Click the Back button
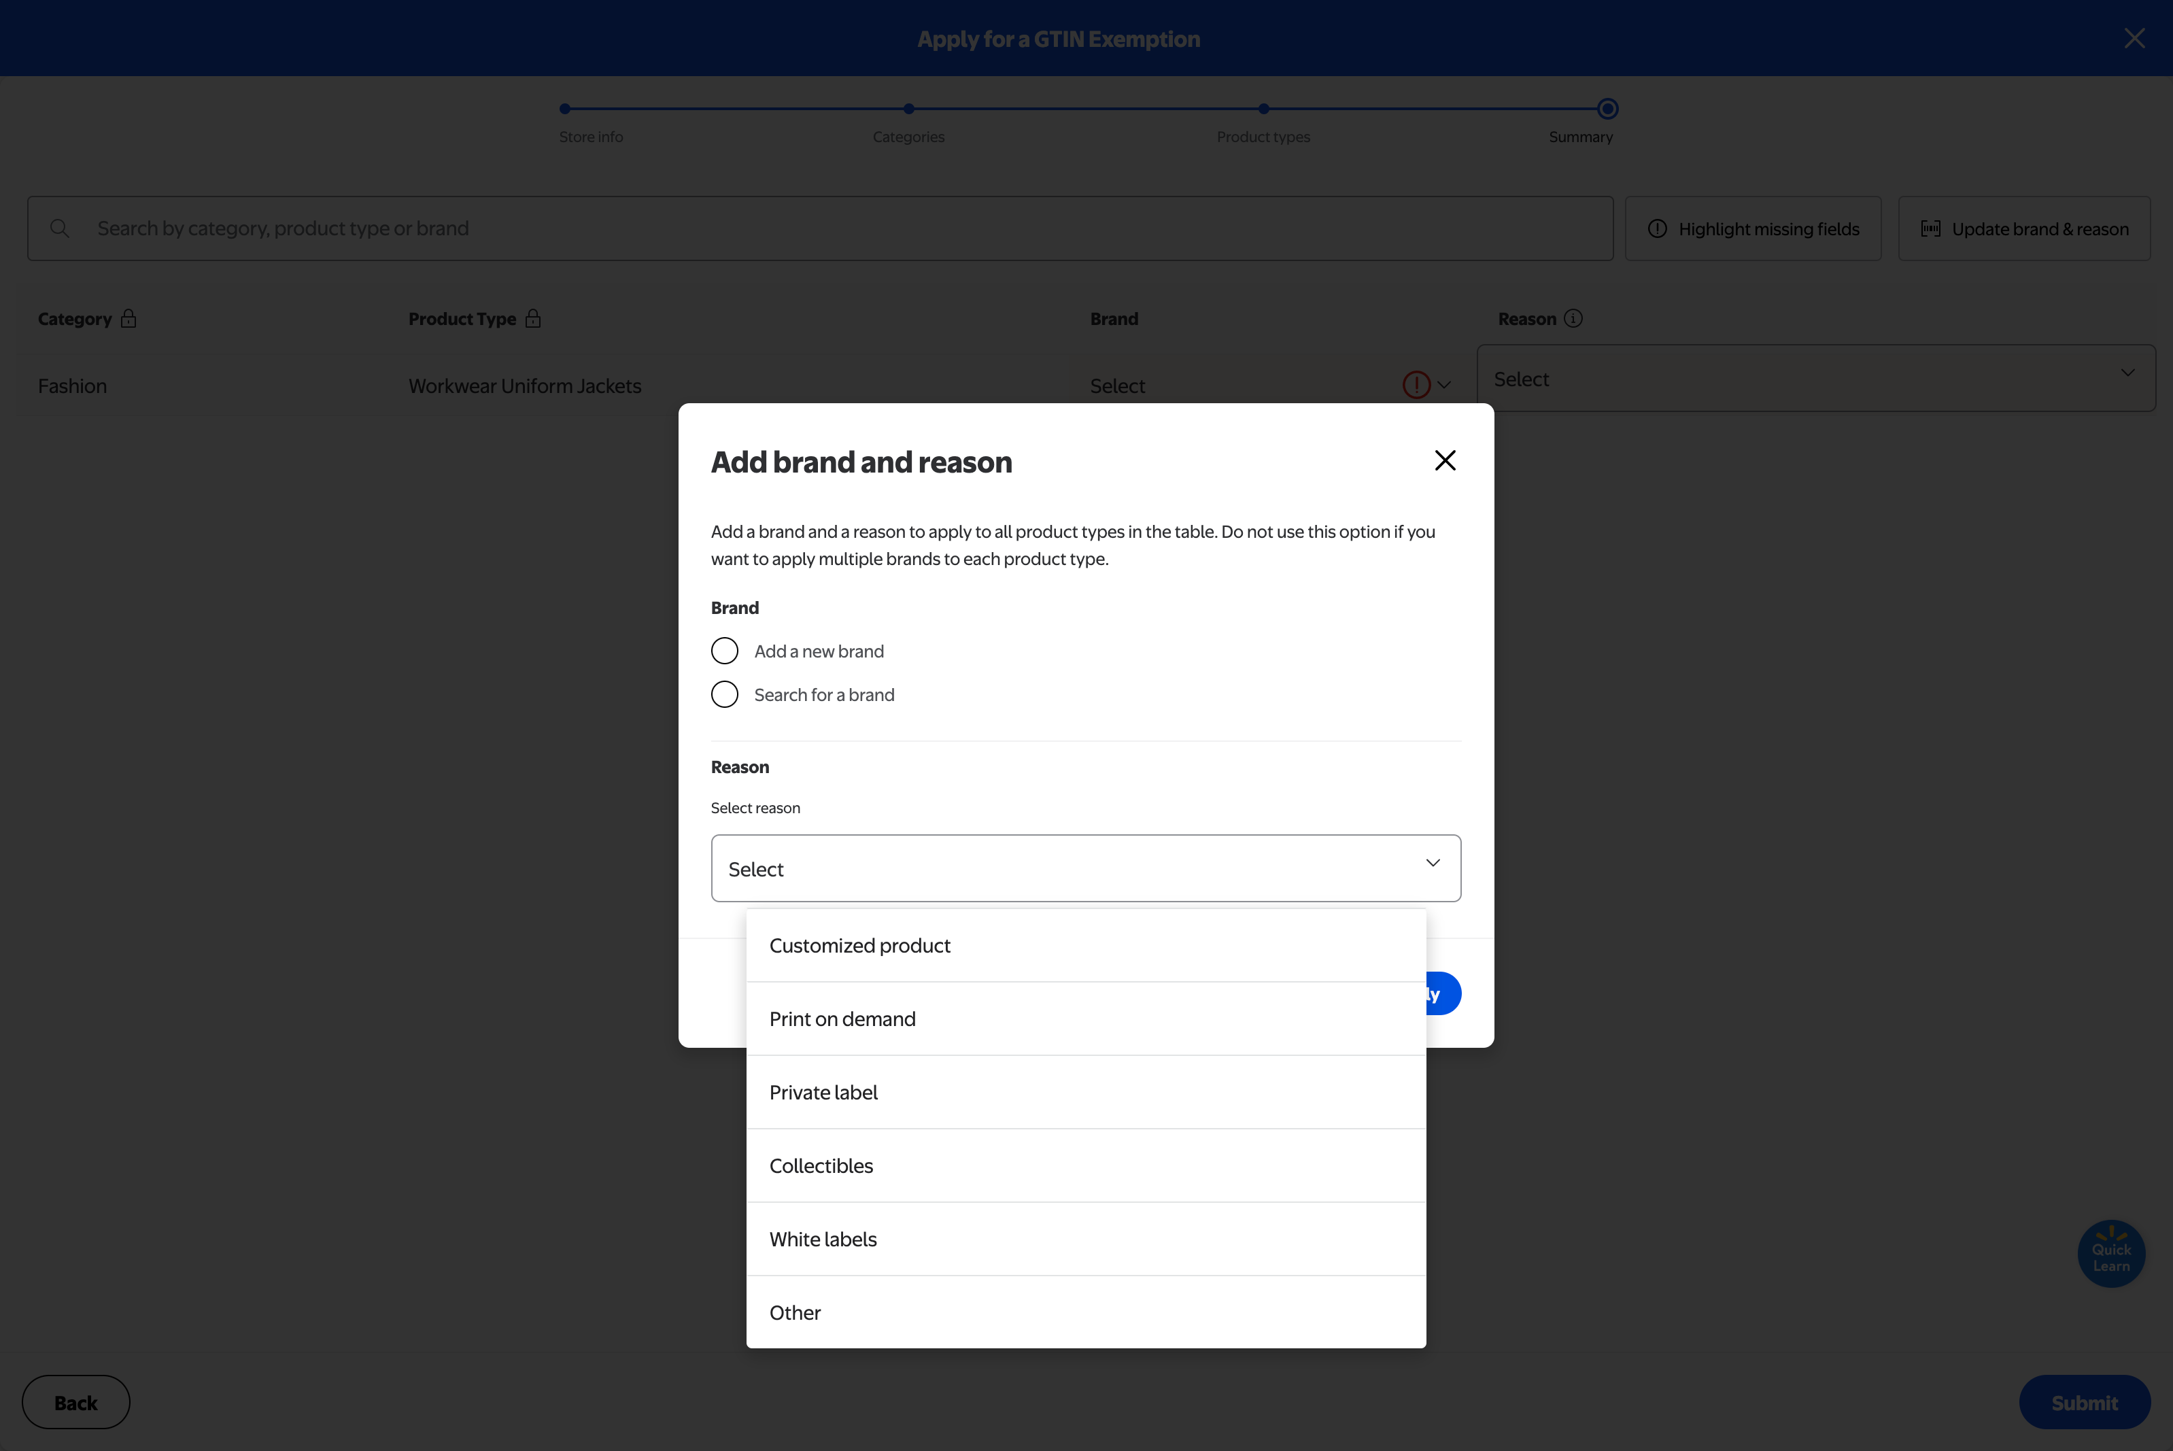The image size is (2173, 1451). (76, 1402)
